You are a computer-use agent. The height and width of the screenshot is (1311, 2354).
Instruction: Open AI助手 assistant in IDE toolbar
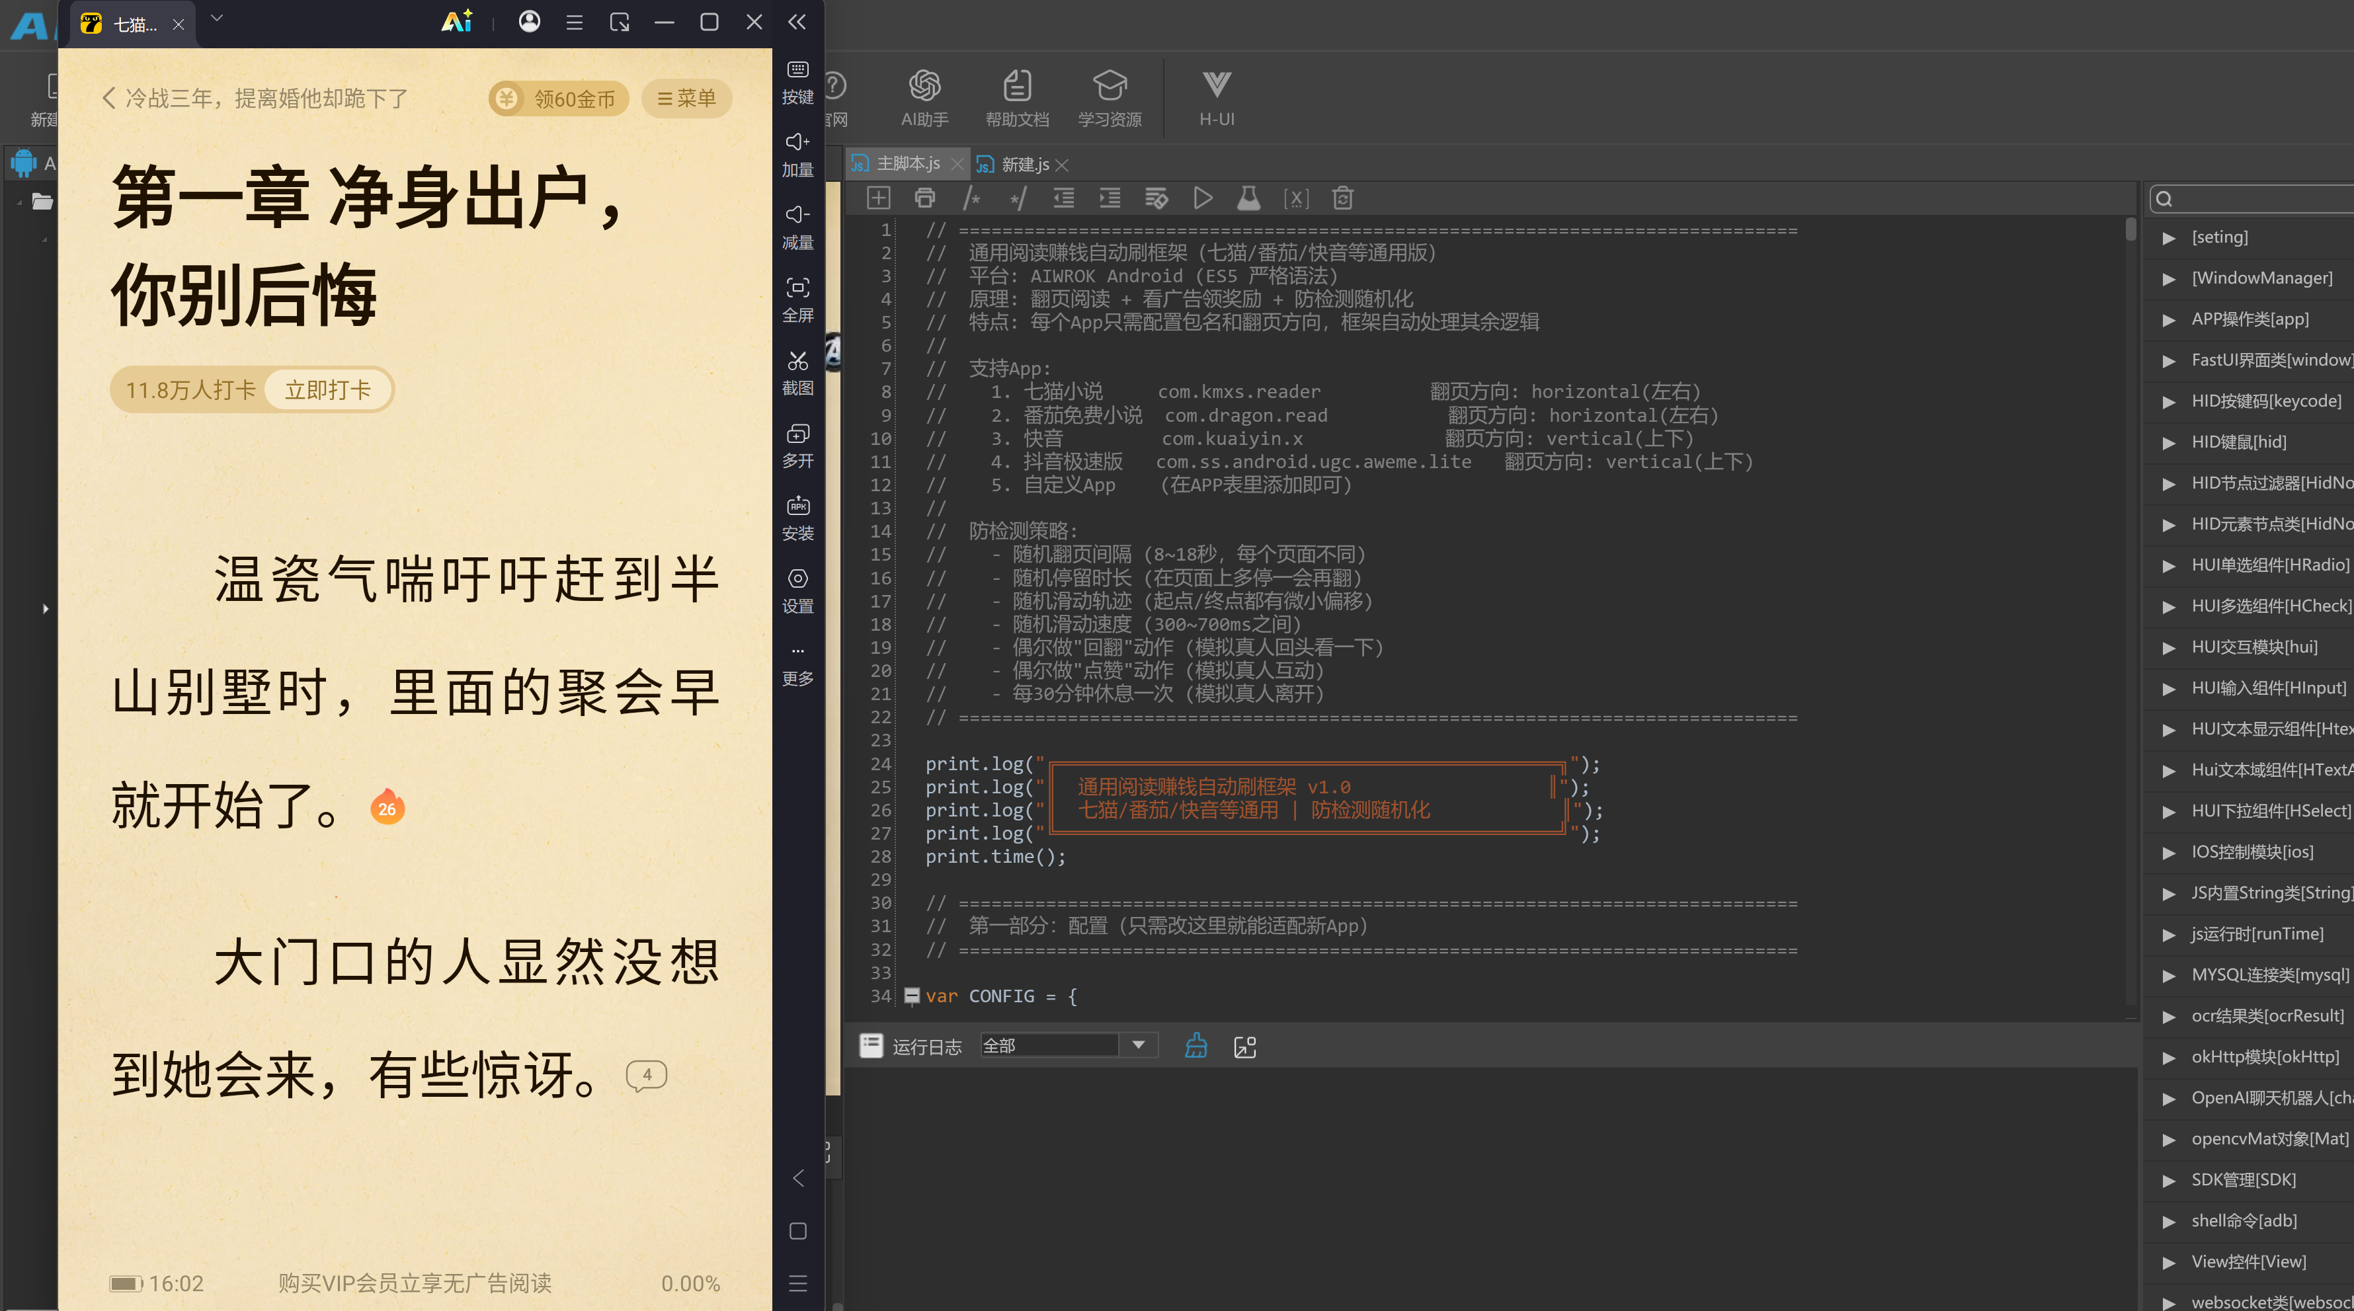tap(924, 98)
